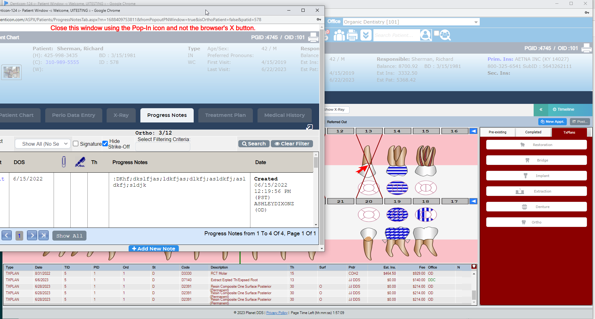This screenshot has width=595, height=319.
Task: Switch to Perio Data Entry tab
Action: (73, 115)
